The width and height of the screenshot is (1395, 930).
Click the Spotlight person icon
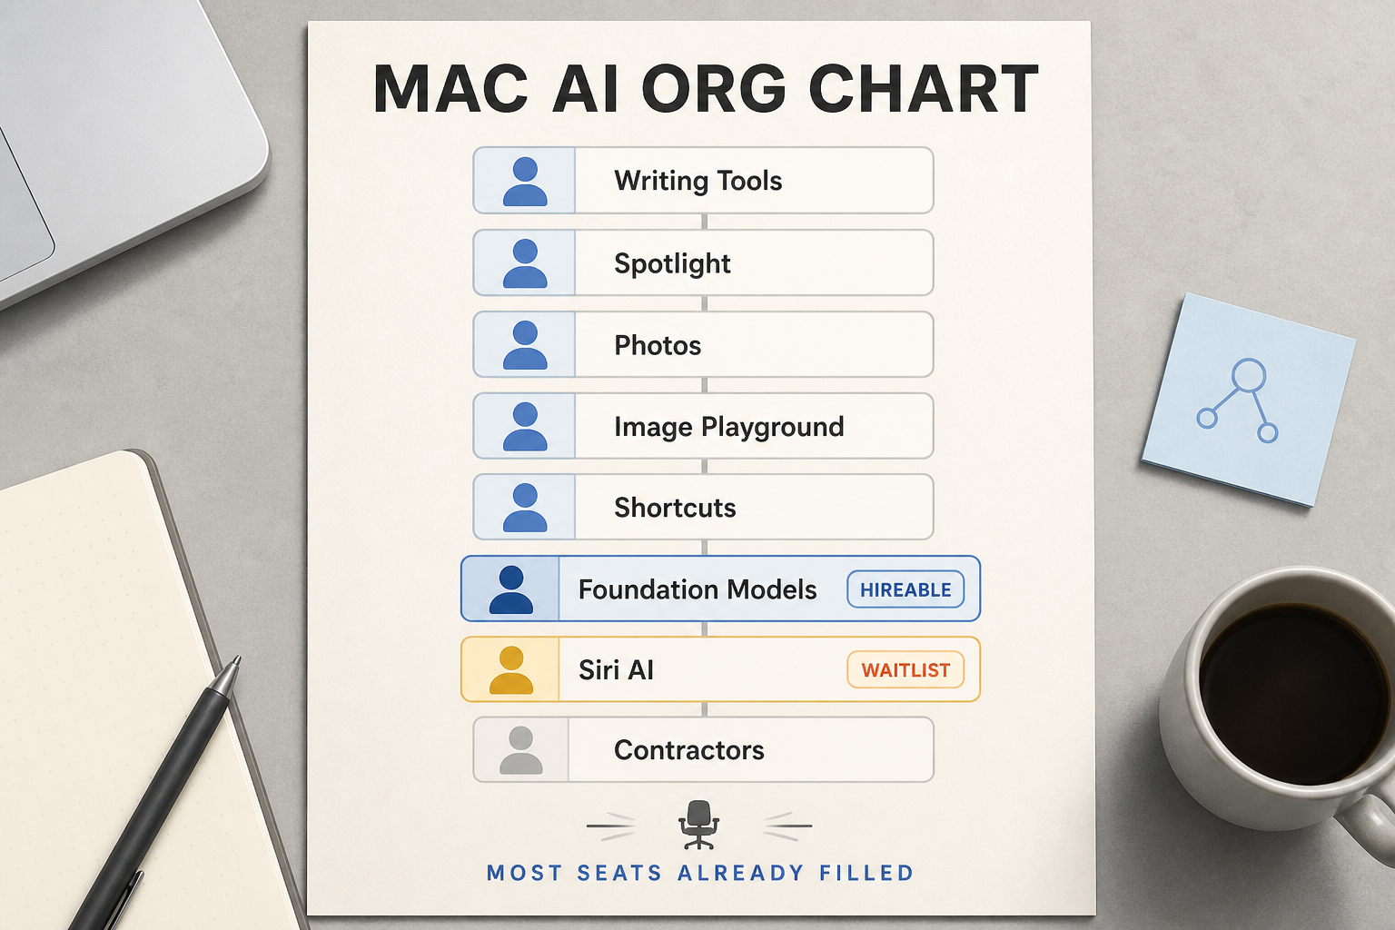525,263
